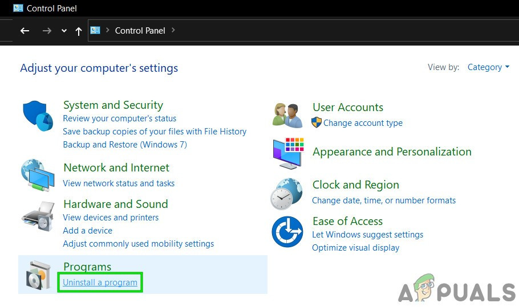Click the Control Panel icon in address bar
This screenshot has height=307, width=519.
pyautogui.click(x=95, y=30)
